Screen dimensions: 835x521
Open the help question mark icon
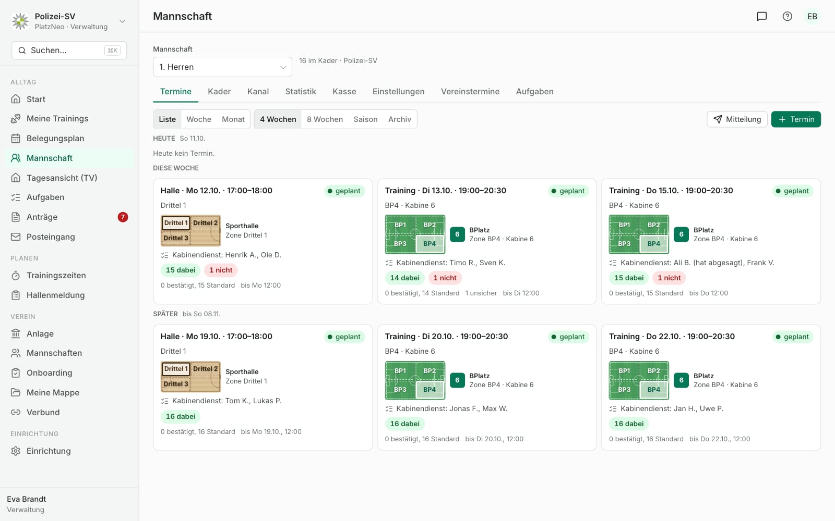(x=788, y=16)
